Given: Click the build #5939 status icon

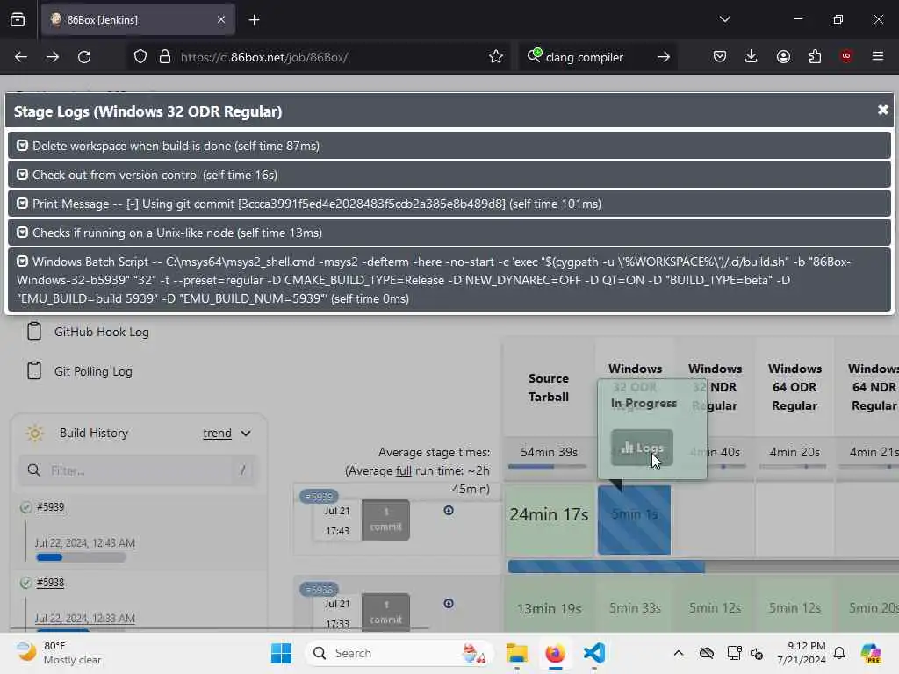Looking at the screenshot, I should point(25,507).
